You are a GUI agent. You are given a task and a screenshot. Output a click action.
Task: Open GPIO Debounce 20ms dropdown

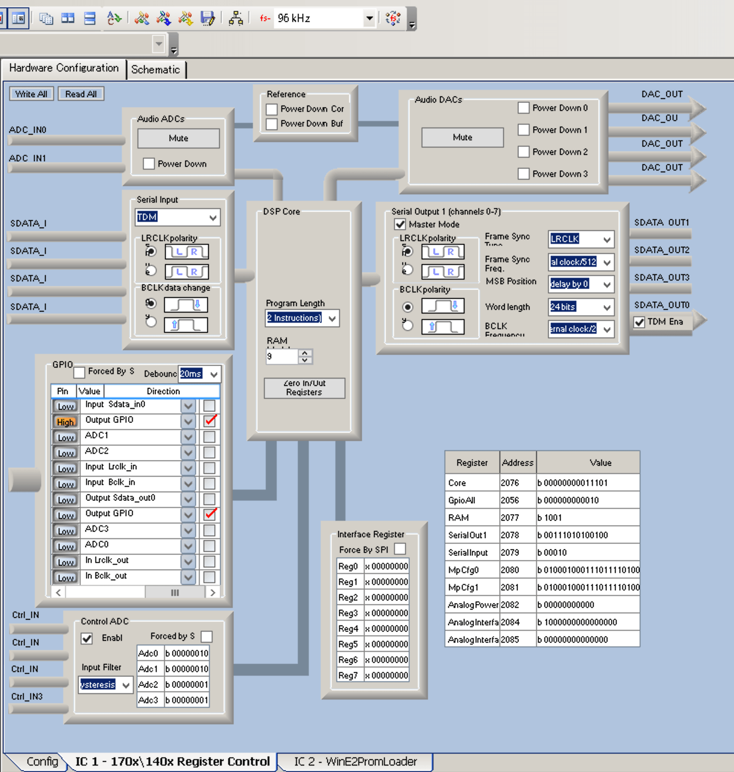point(214,374)
